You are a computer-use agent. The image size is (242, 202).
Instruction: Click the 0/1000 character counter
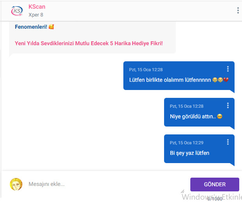(215, 199)
